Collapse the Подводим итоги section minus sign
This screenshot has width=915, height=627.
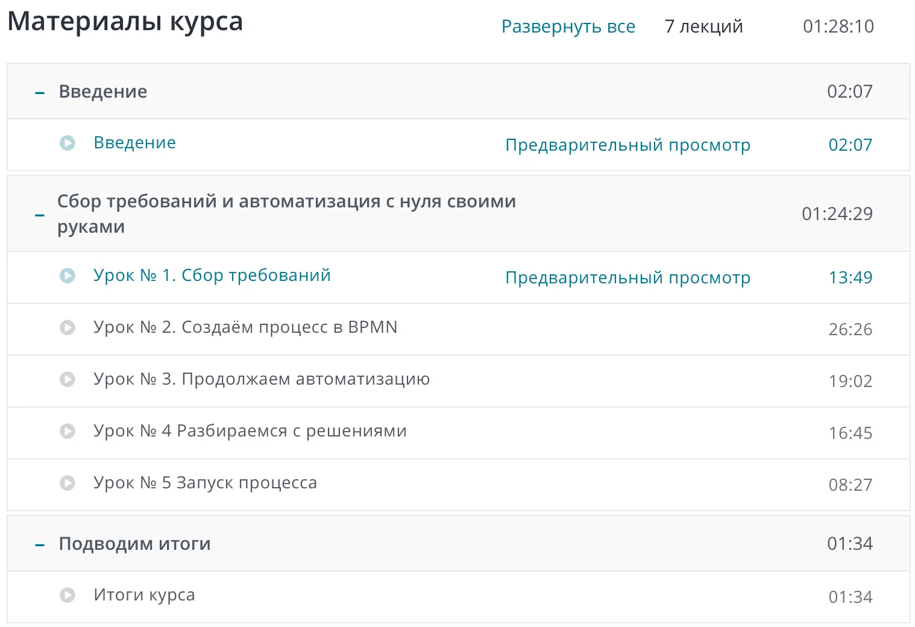pyautogui.click(x=40, y=545)
